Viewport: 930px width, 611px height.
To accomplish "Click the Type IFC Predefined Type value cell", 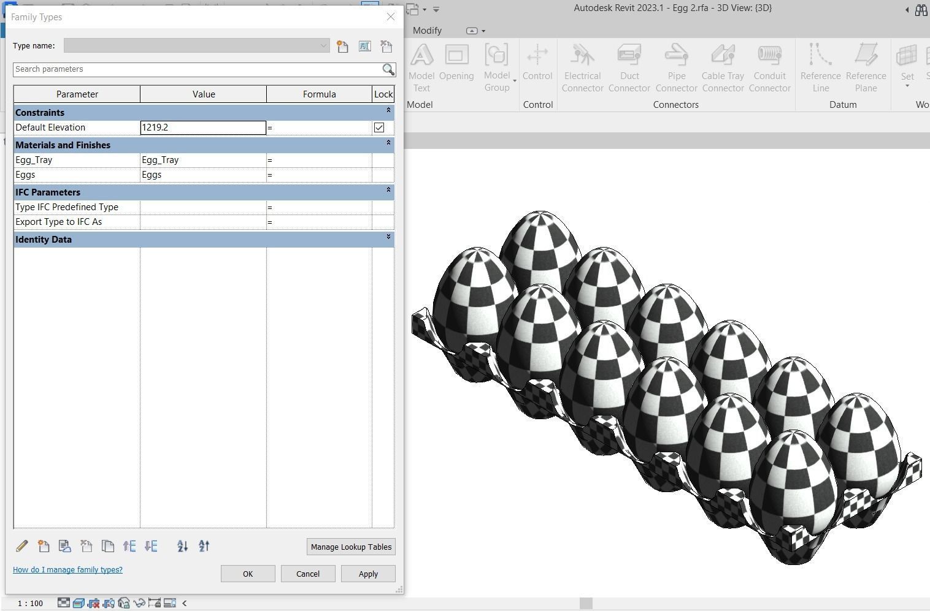I will 203,207.
